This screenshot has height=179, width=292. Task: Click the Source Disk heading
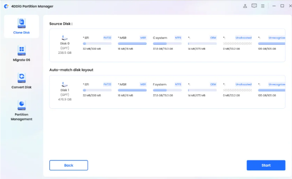(61, 24)
